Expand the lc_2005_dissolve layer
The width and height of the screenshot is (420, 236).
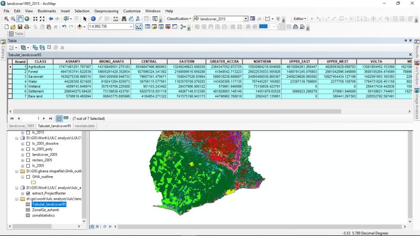[x=23, y=143]
